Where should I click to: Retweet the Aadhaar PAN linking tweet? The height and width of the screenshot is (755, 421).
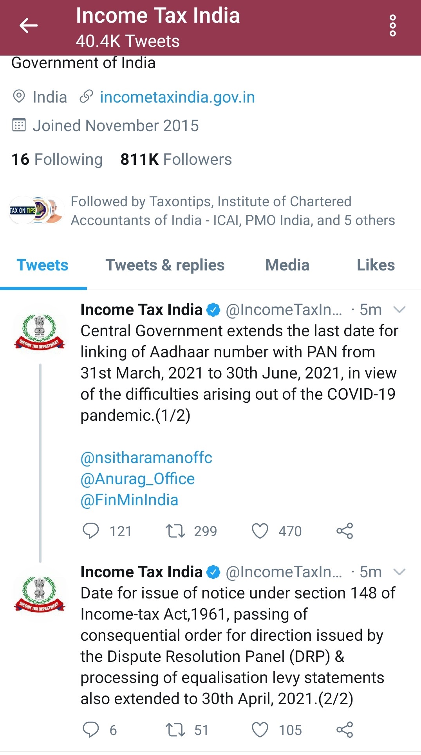[175, 531]
